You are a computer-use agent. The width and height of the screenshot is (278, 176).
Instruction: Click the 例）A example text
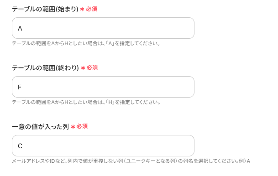(x=244, y=161)
